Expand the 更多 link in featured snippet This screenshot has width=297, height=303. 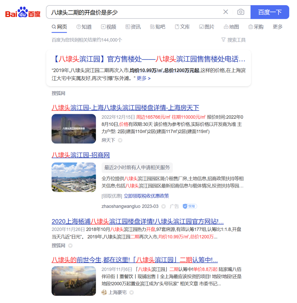(144, 78)
